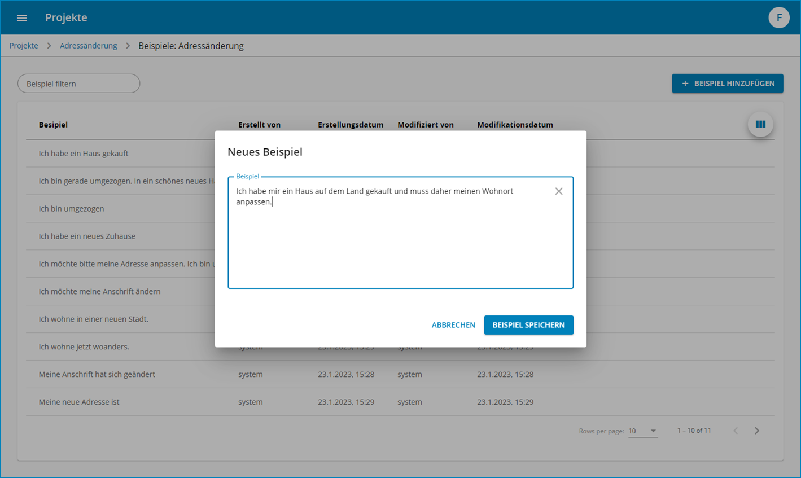Click the 'Beispiele: Adressänderung' breadcrumb text
The width and height of the screenshot is (801, 478).
[191, 46]
